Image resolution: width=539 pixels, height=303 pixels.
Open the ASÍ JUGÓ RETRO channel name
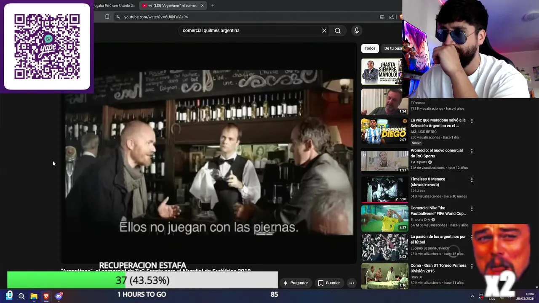point(424,132)
